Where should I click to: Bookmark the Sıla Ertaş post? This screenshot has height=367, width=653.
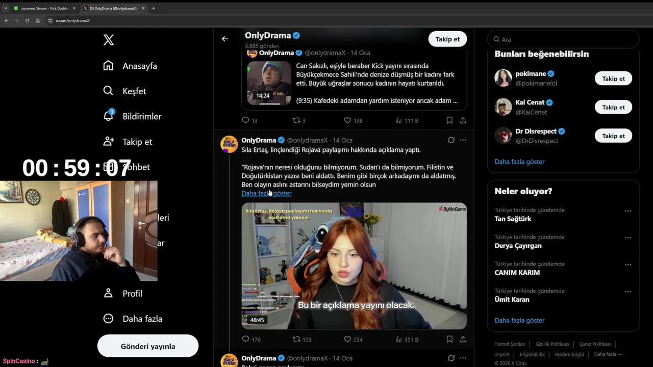(449, 339)
